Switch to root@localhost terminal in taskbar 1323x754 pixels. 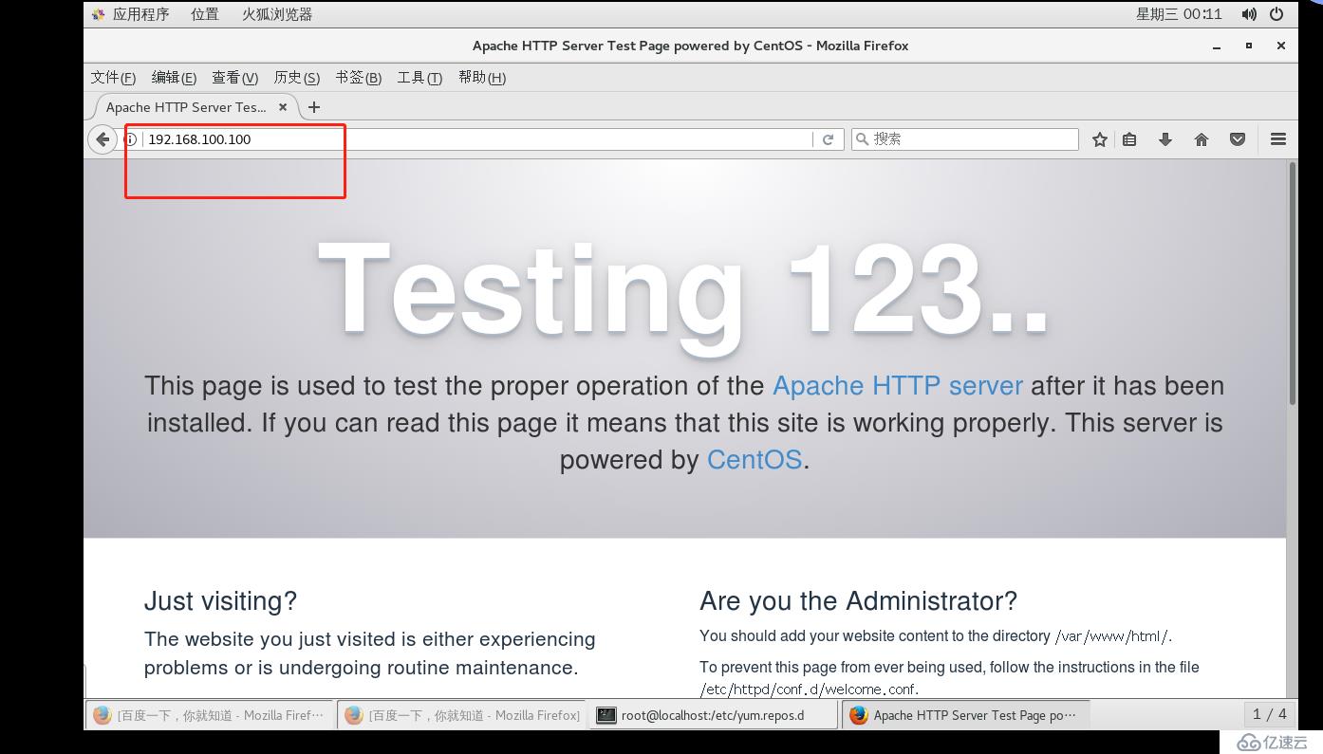tap(714, 715)
